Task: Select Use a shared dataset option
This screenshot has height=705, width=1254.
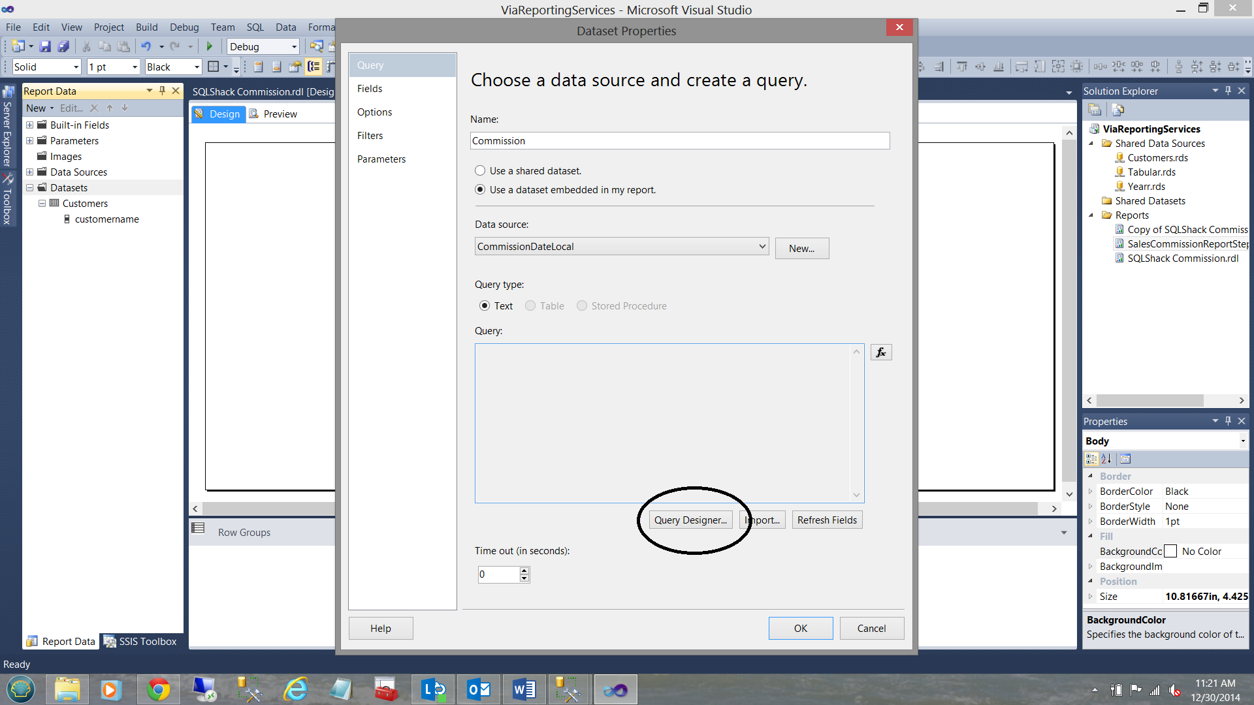Action: click(x=480, y=171)
